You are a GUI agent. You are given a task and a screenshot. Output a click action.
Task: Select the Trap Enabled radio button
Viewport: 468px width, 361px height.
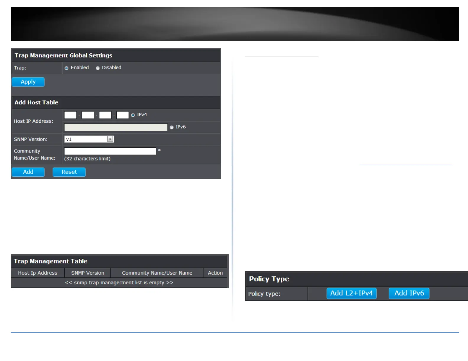[66, 68]
